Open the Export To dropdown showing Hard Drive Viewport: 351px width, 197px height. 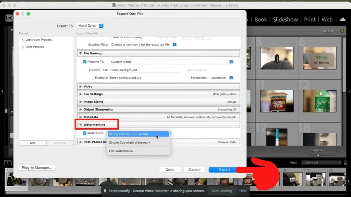point(90,26)
